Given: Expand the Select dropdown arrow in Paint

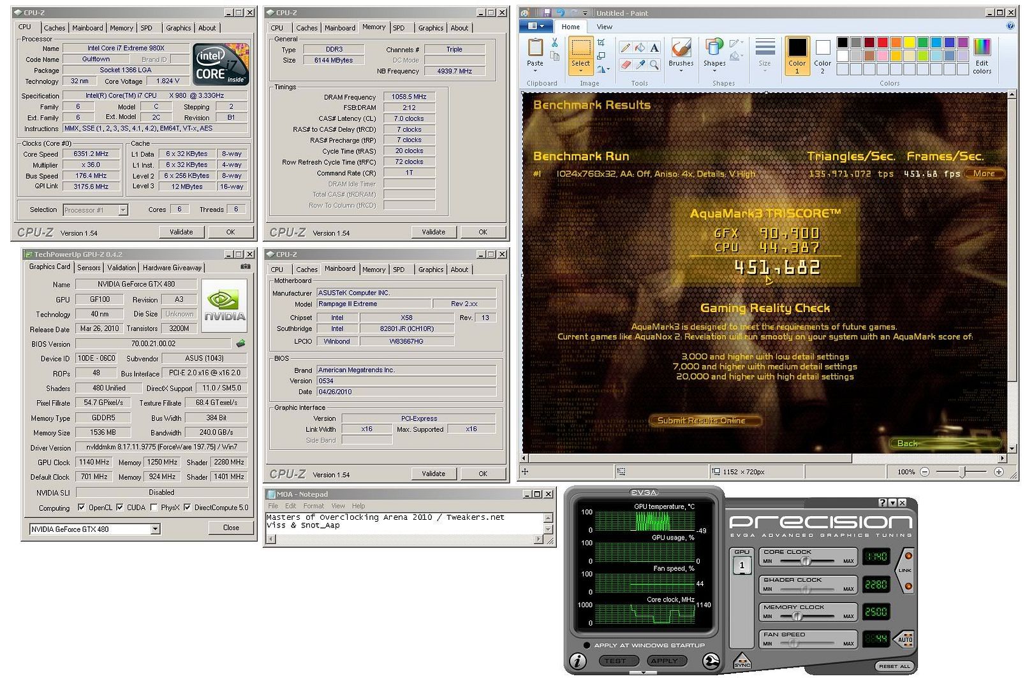Looking at the screenshot, I should tap(580, 71).
